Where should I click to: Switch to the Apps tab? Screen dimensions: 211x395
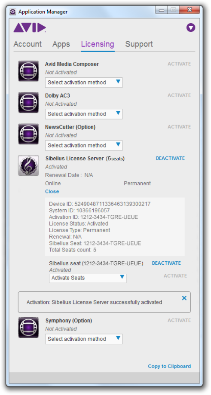coord(61,44)
